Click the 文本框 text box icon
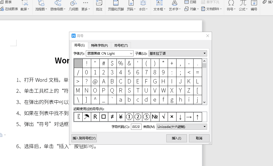The height and width of the screenshot is (166, 273). [x=159, y=3]
